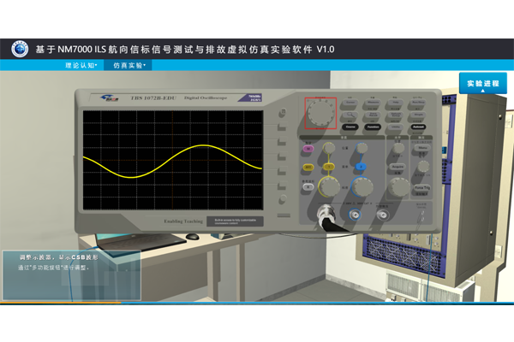Open the 理论认知 dropdown menu
Viewport: 514px width, 342px height.
point(82,65)
